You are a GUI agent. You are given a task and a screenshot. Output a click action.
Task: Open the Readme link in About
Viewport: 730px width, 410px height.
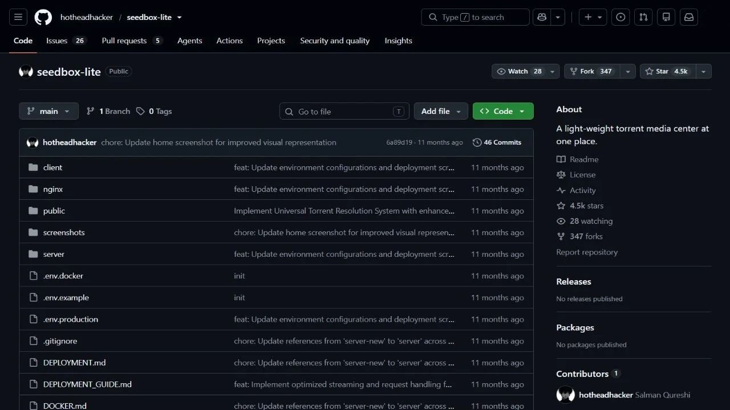pyautogui.click(x=578, y=159)
